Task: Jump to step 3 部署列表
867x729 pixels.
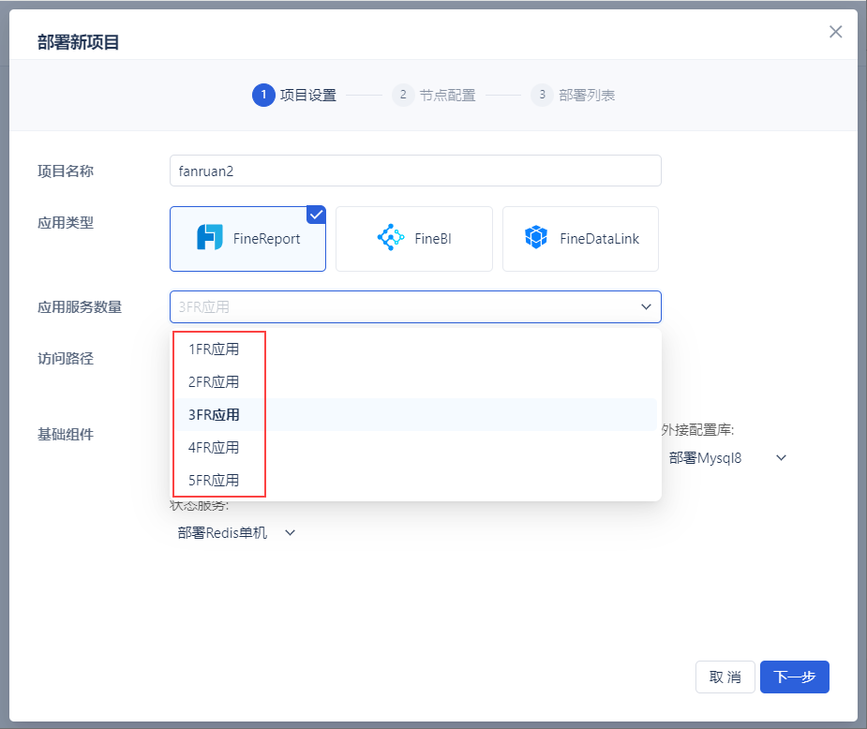Action: tap(573, 95)
